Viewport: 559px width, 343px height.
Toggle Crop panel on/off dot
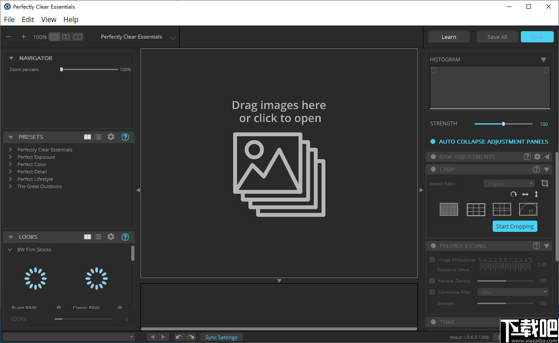tap(433, 169)
